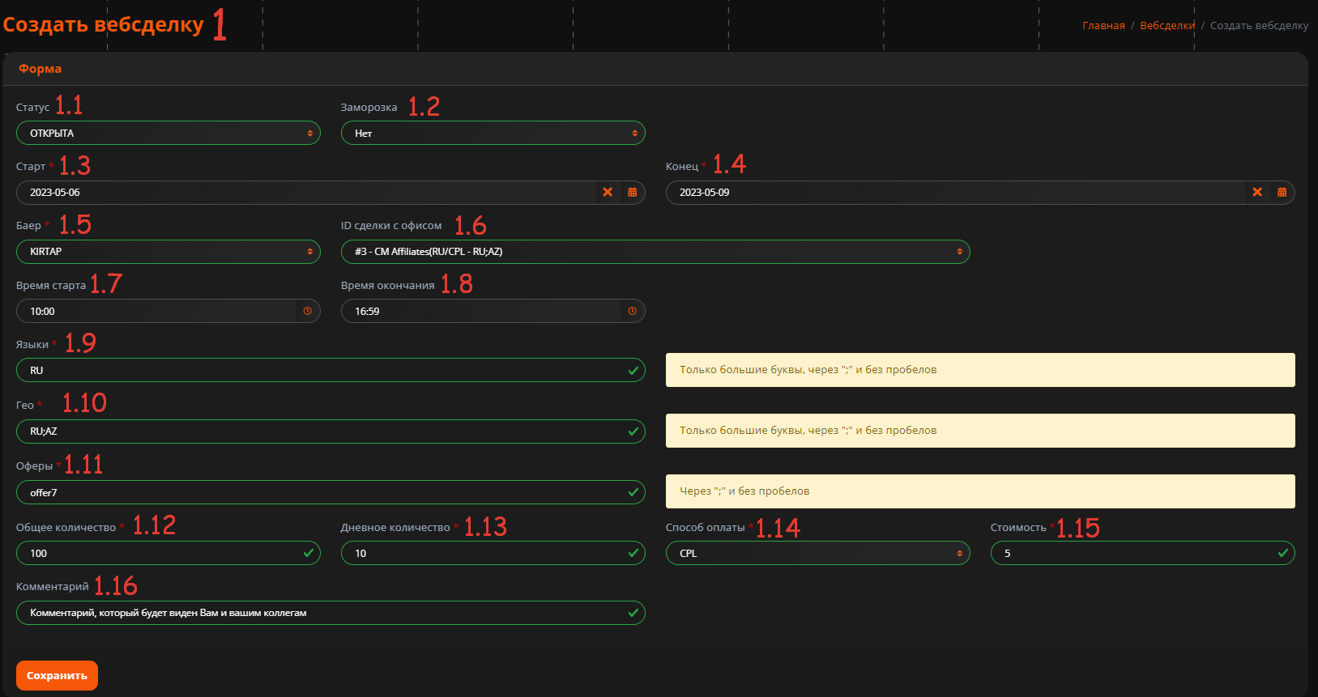Viewport: 1318px width, 697px height.
Task: Click the ID сделки с офисом label
Action: coord(391,226)
